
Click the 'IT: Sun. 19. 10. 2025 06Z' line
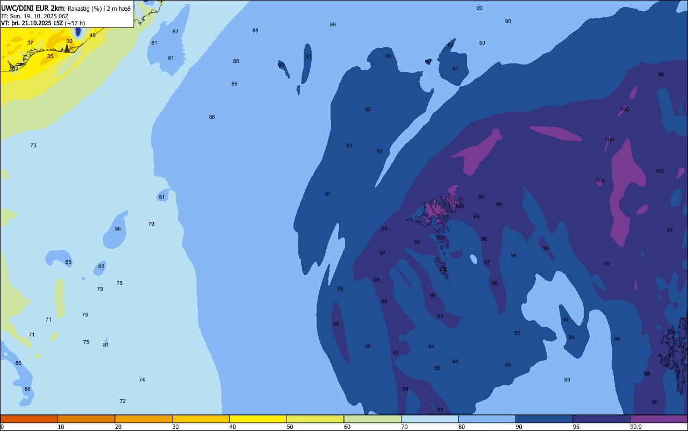(34, 16)
